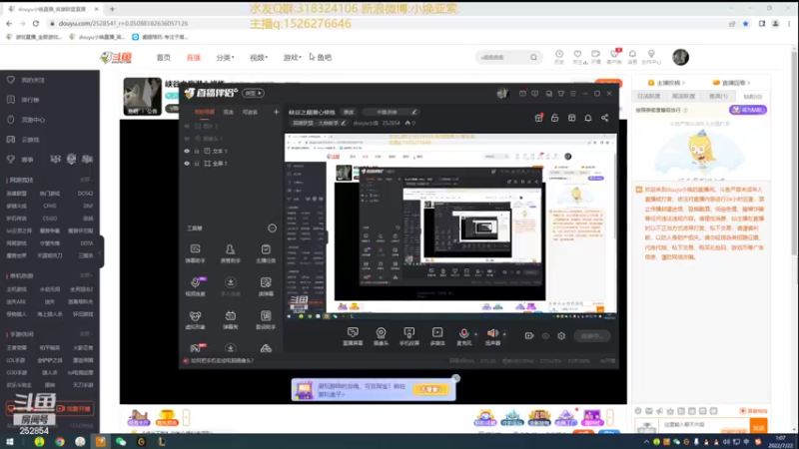Open 主播投稿 link in right panel

click(x=666, y=83)
